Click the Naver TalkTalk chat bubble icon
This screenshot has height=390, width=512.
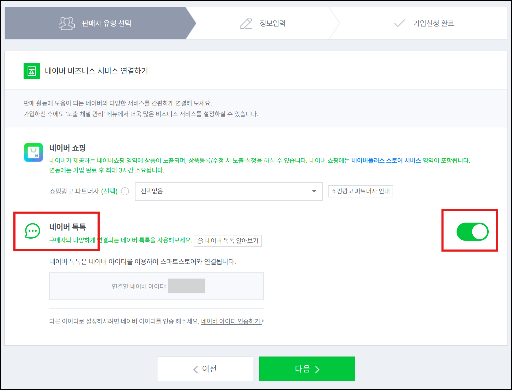point(32,231)
